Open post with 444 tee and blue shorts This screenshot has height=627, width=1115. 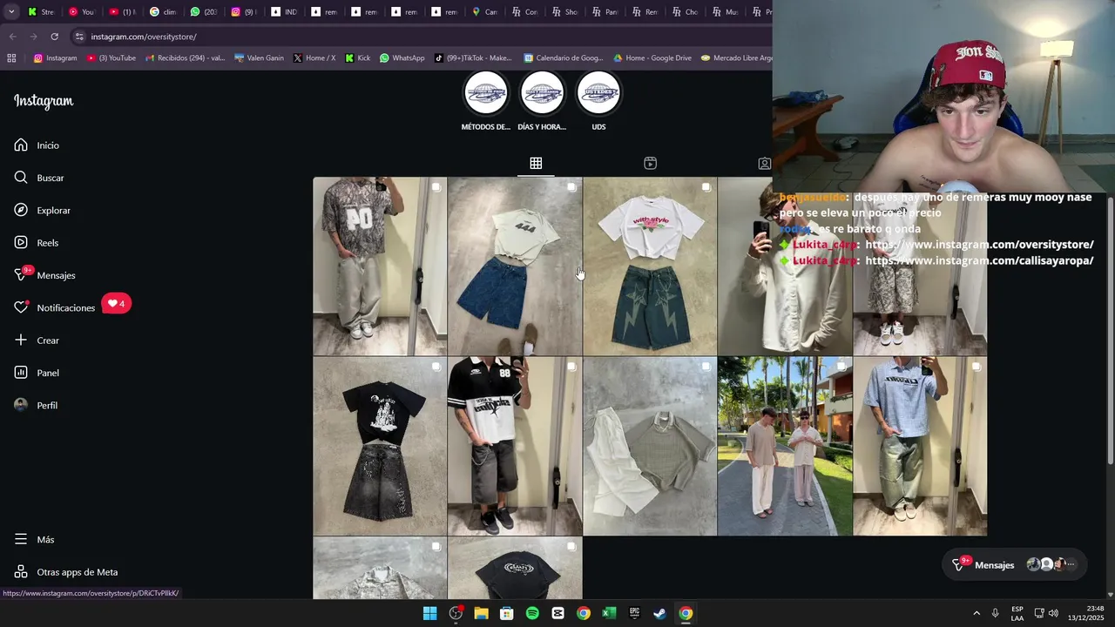(x=515, y=266)
